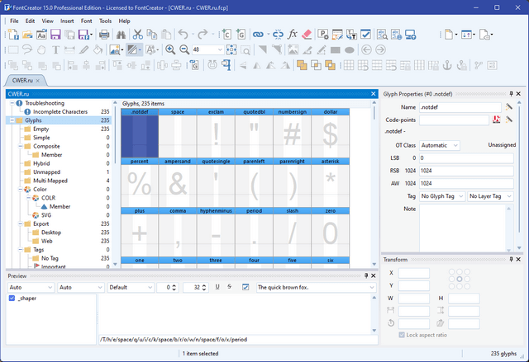Click the Zoom In magnifier icon
Image resolution: width=529 pixels, height=362 pixels.
tap(170, 49)
